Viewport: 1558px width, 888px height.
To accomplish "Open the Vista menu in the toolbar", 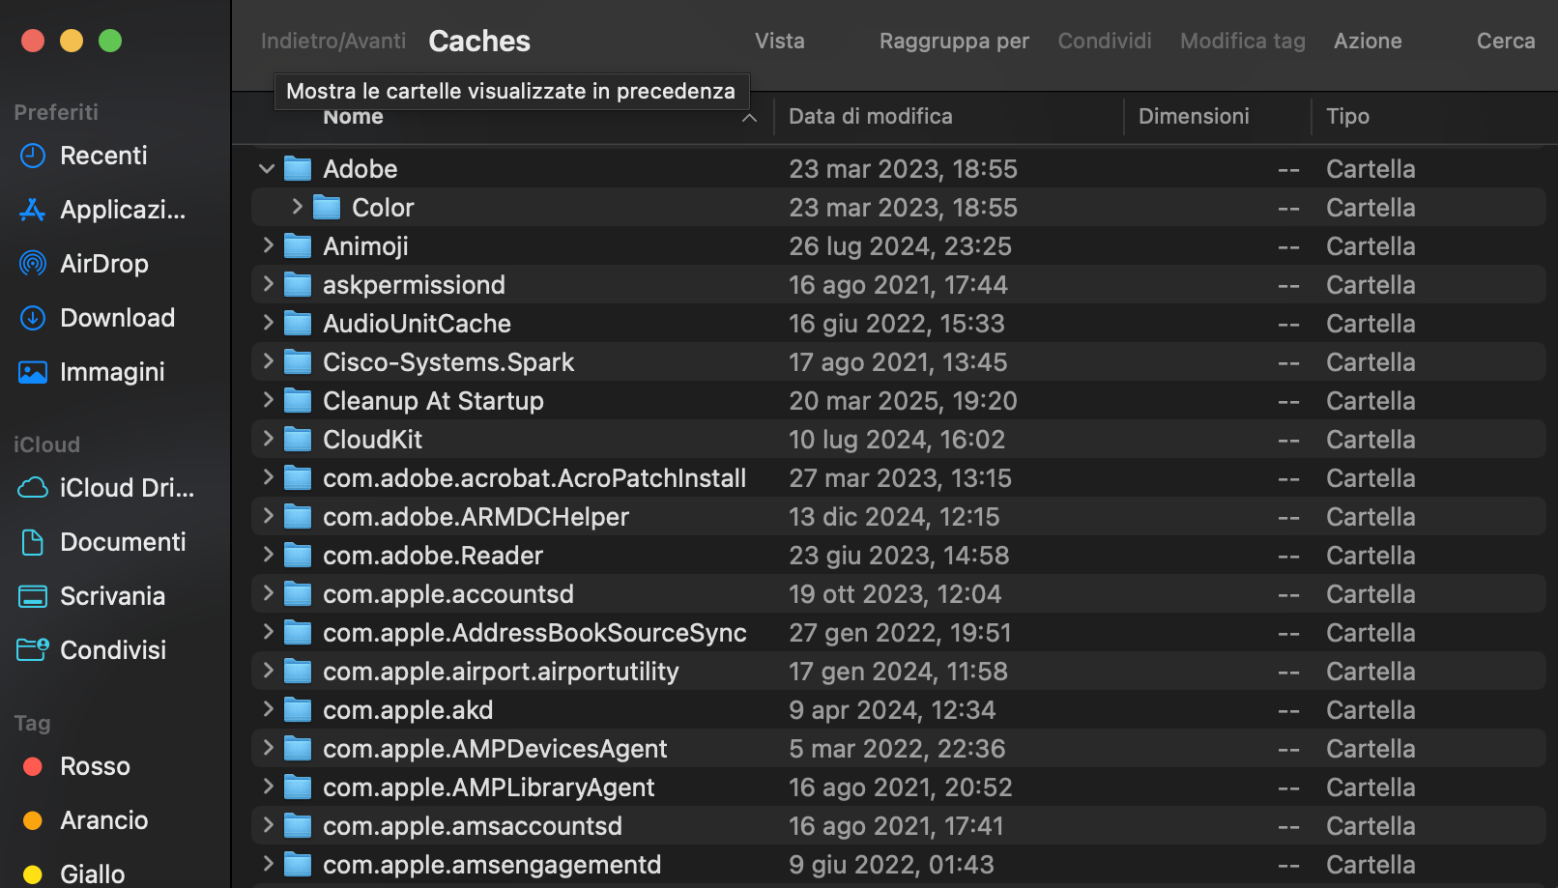I will [x=779, y=41].
